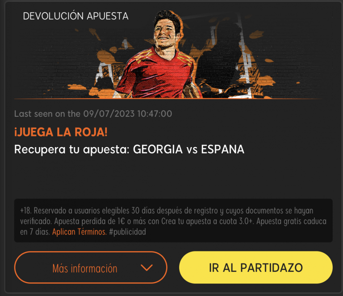Image resolution: width=343 pixels, height=296 pixels.
Task: Select the DEVOLUCIÓN APUESTA category label
Action: click(x=75, y=16)
